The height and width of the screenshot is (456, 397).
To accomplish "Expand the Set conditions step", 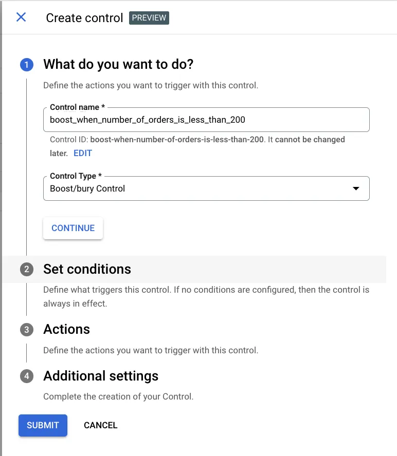I will [x=87, y=269].
